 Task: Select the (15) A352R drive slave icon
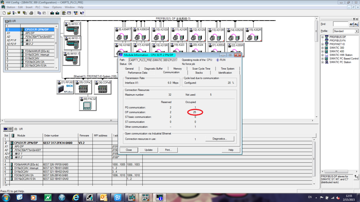pos(253,34)
